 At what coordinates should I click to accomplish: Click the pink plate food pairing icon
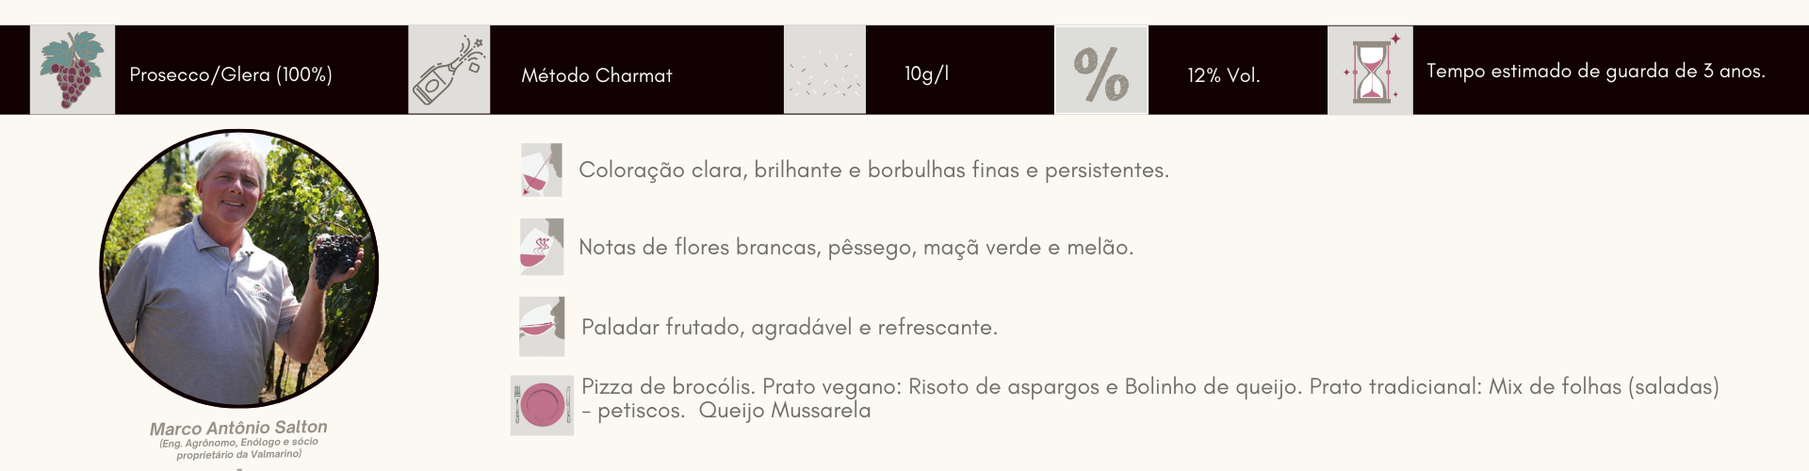(542, 405)
